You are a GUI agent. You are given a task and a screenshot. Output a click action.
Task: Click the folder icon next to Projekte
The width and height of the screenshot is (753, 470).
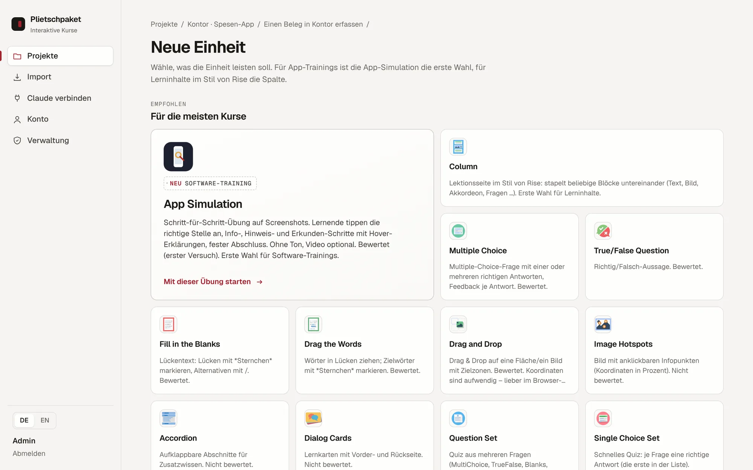click(17, 56)
